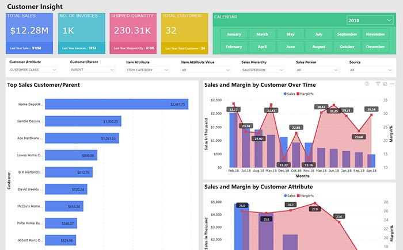The height and width of the screenshot is (250, 403).
Task: Select August in the calendar slicer
Action: point(319,47)
